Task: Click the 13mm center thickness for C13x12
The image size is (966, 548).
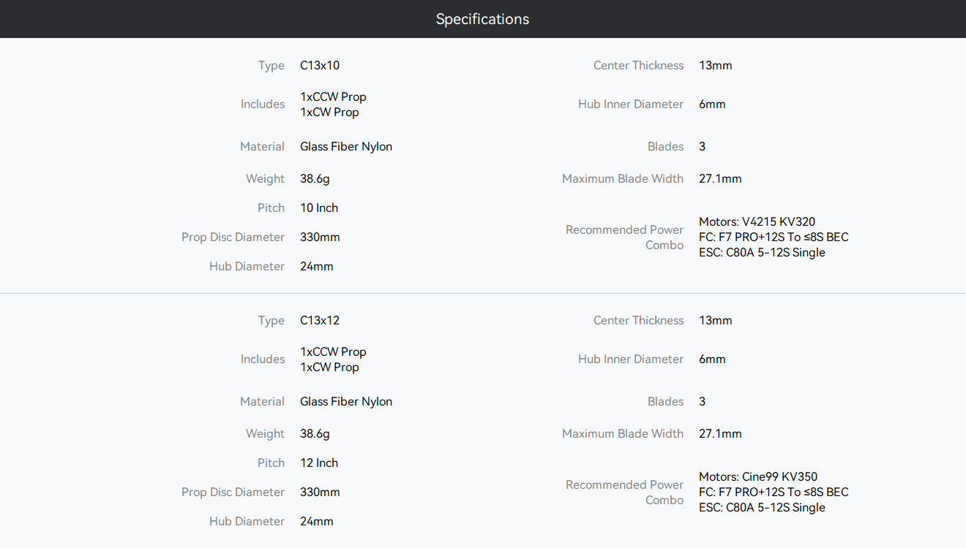Action: click(715, 320)
